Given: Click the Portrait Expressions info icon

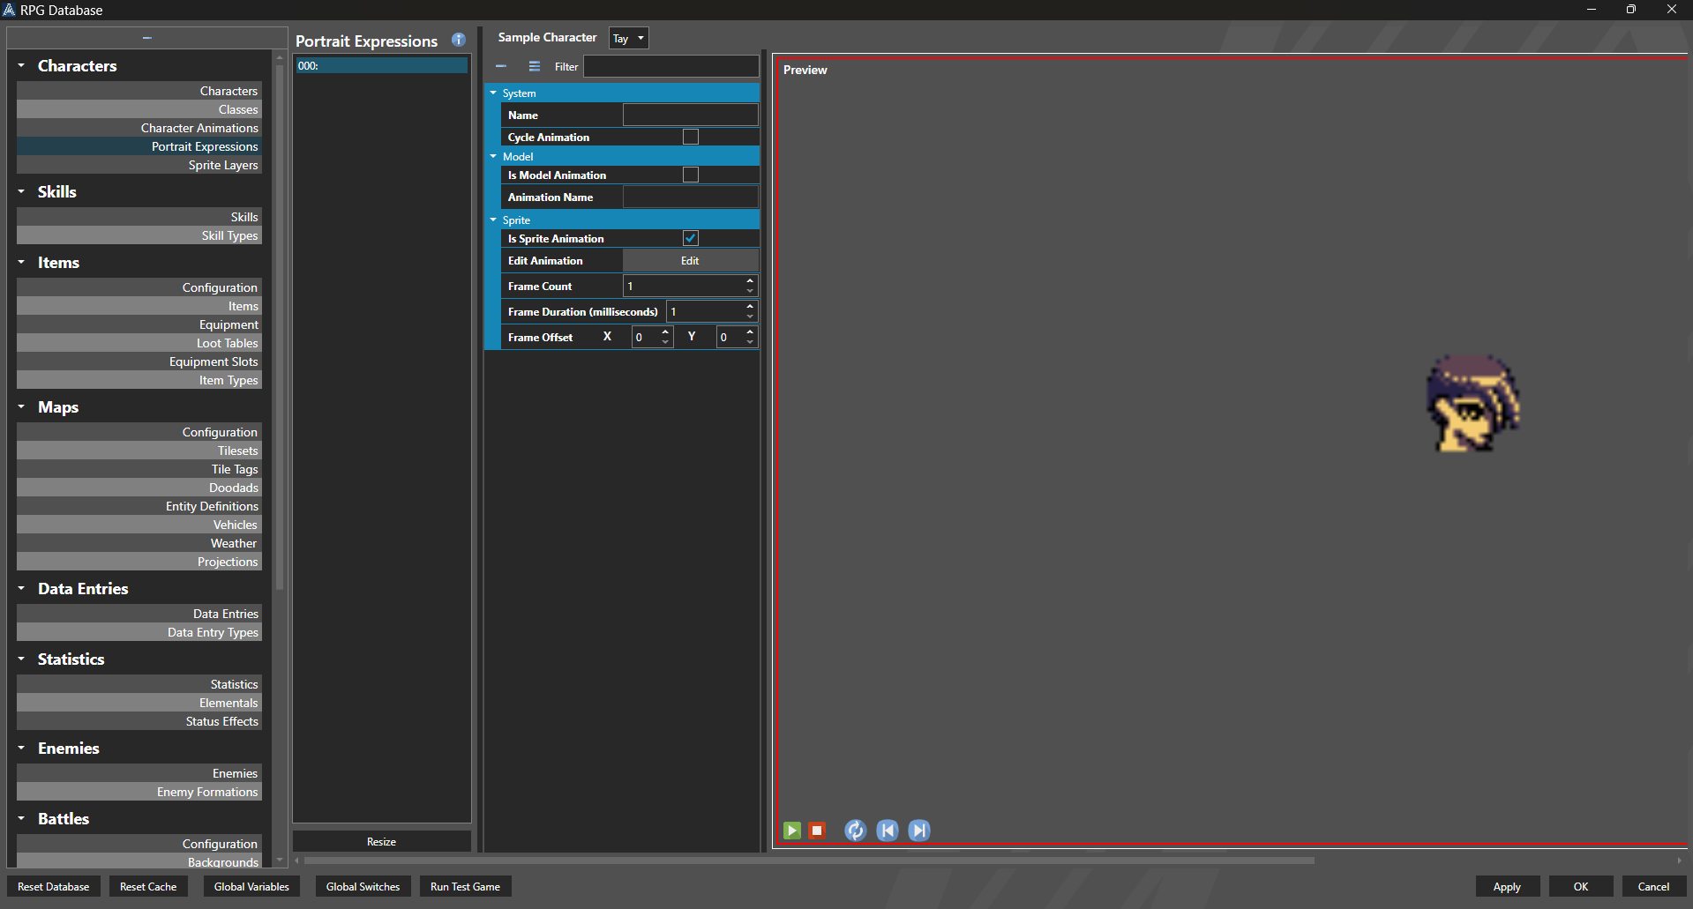Looking at the screenshot, I should pos(459,40).
